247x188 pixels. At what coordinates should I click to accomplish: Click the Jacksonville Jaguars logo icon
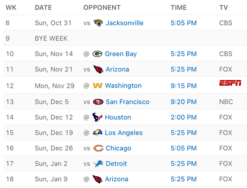98,23
